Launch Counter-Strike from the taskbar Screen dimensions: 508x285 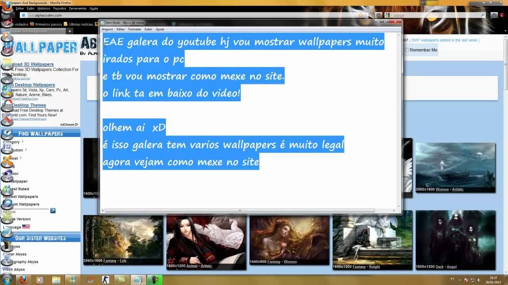[105, 279]
